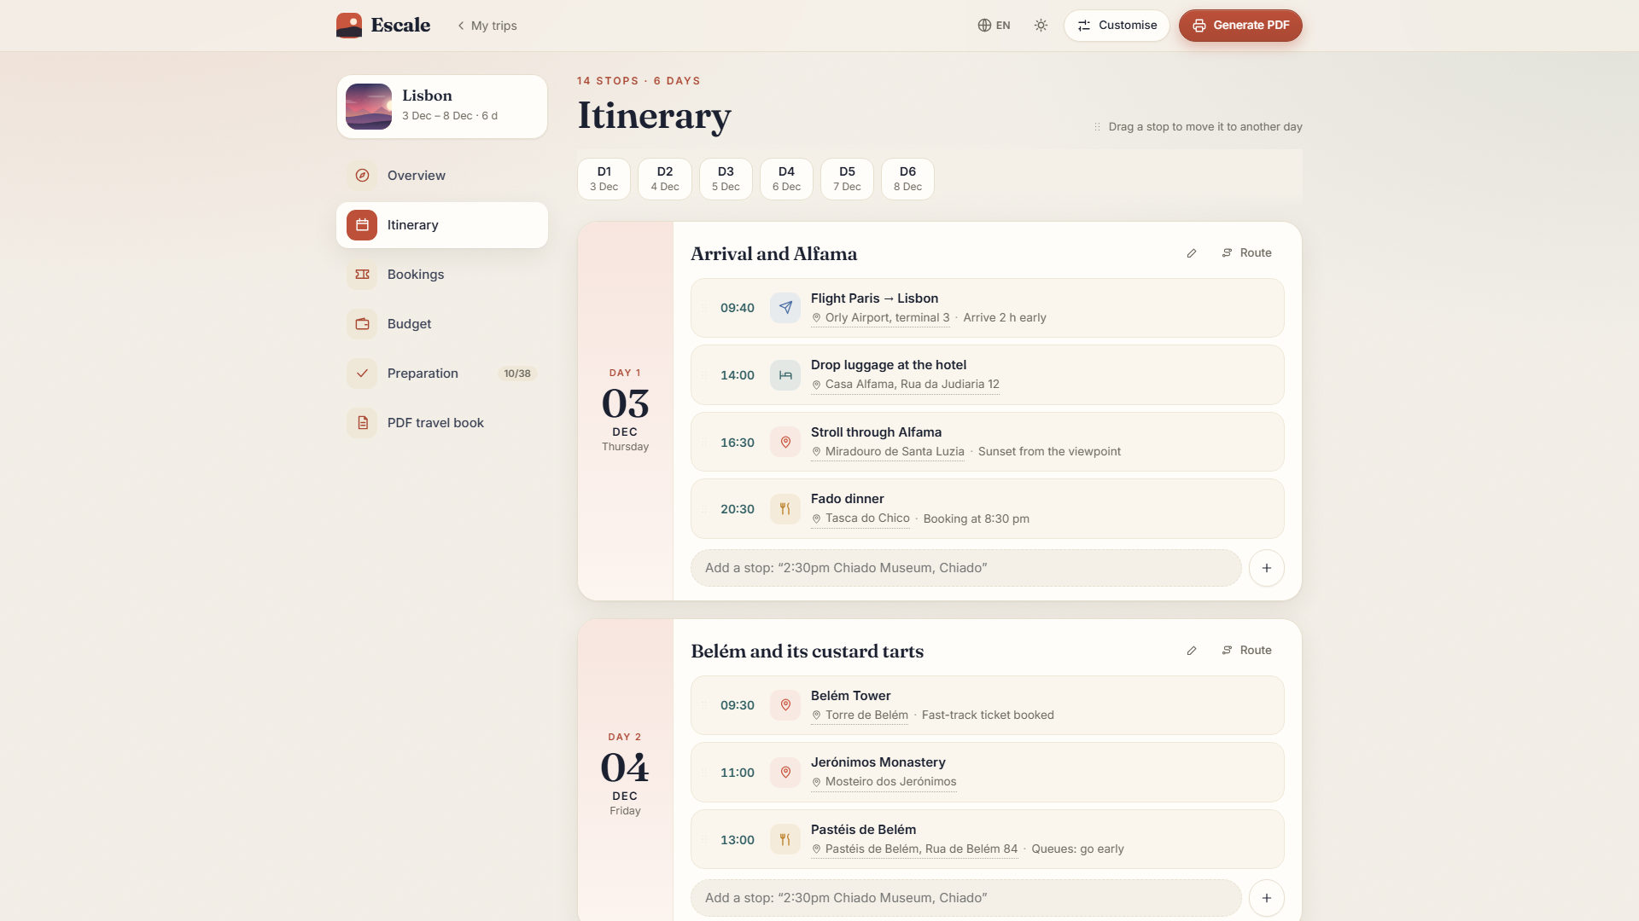The height and width of the screenshot is (921, 1639).
Task: Focus the Add a stop field under Day 1
Action: tap(965, 568)
